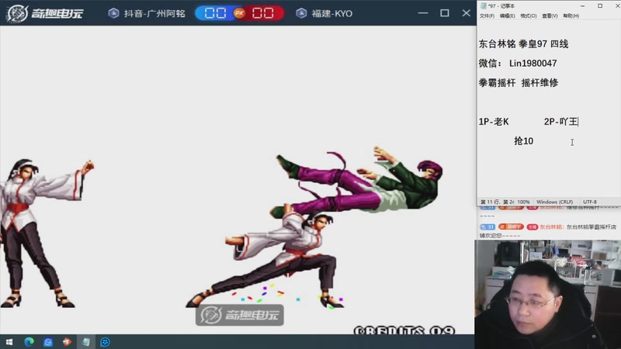Click the WeChat ID Lin1980047 text
Image resolution: width=621 pixels, height=349 pixels.
tap(533, 64)
